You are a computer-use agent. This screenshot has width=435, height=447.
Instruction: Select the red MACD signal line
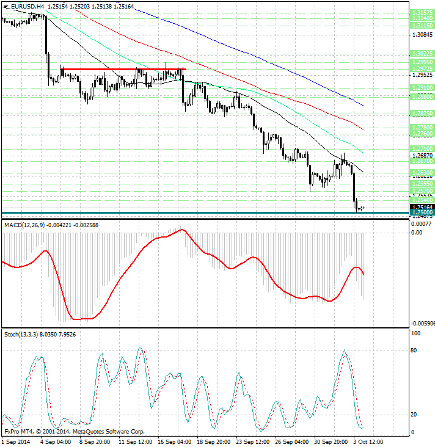click(183, 274)
